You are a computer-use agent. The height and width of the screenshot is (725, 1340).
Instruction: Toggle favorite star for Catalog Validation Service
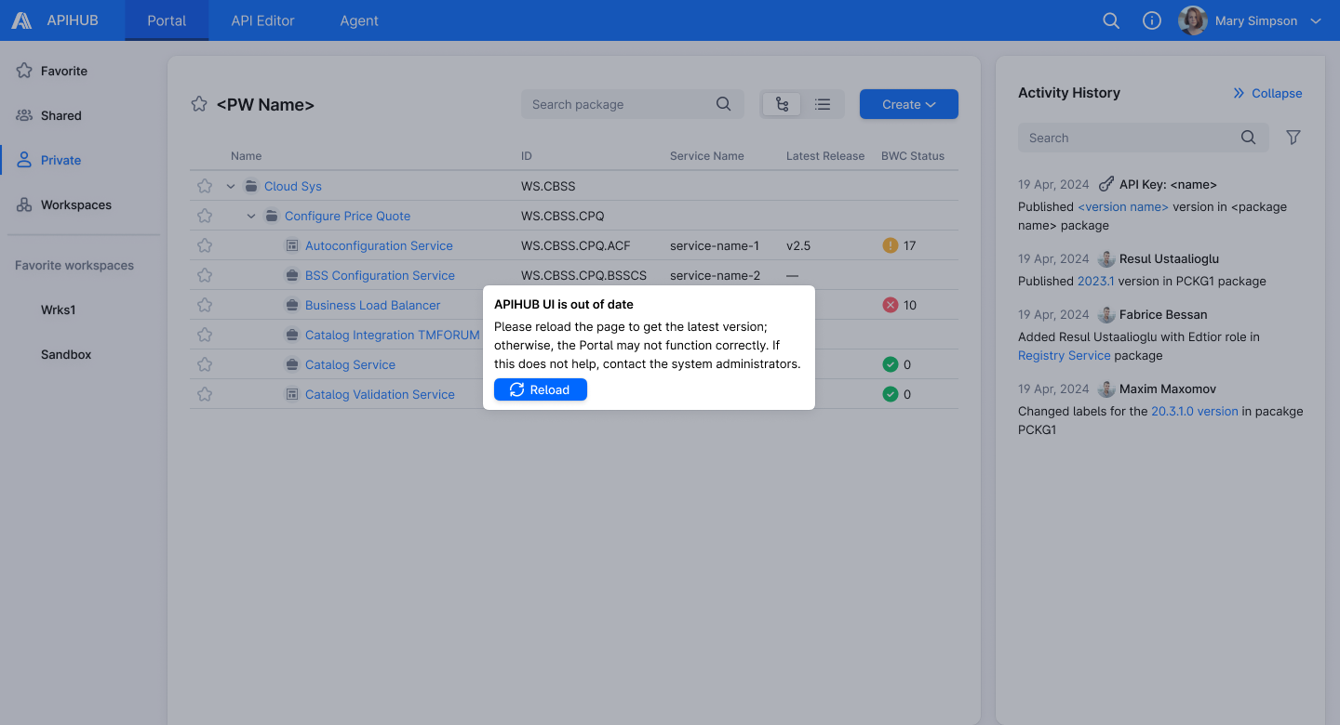pos(205,394)
